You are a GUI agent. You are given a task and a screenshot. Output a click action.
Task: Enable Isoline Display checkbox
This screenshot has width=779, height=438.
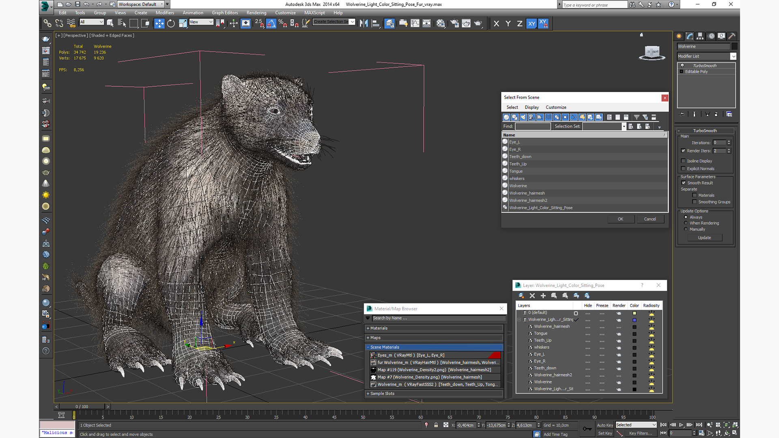pos(684,161)
